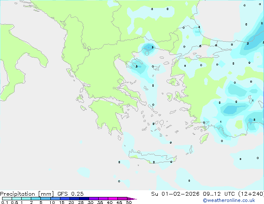Click the legend arrow tip past 50

pyautogui.click(x=132, y=199)
